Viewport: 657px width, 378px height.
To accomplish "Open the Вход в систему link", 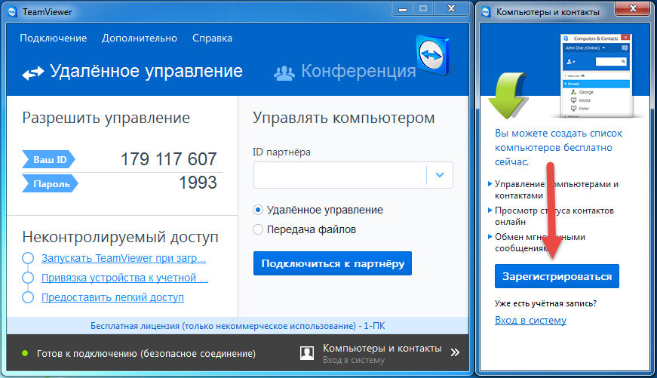I will [x=530, y=321].
